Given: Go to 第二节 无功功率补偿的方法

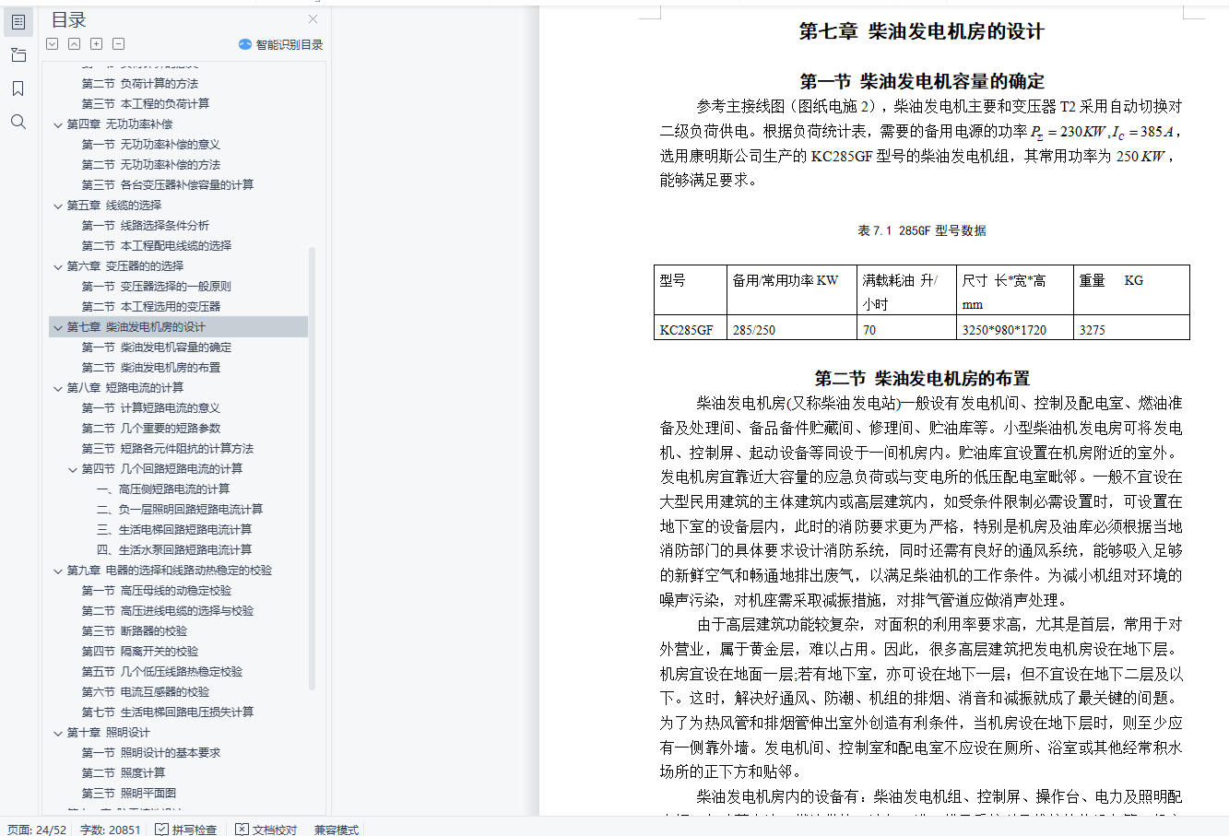Looking at the screenshot, I should [x=151, y=165].
